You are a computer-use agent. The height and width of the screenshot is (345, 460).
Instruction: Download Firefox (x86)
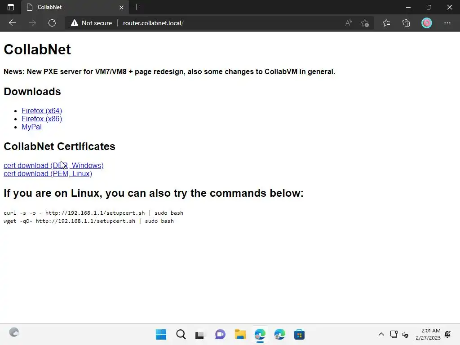pos(42,119)
